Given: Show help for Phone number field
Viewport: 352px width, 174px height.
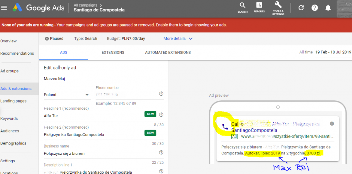Looking at the screenshot, I should pos(161,94).
